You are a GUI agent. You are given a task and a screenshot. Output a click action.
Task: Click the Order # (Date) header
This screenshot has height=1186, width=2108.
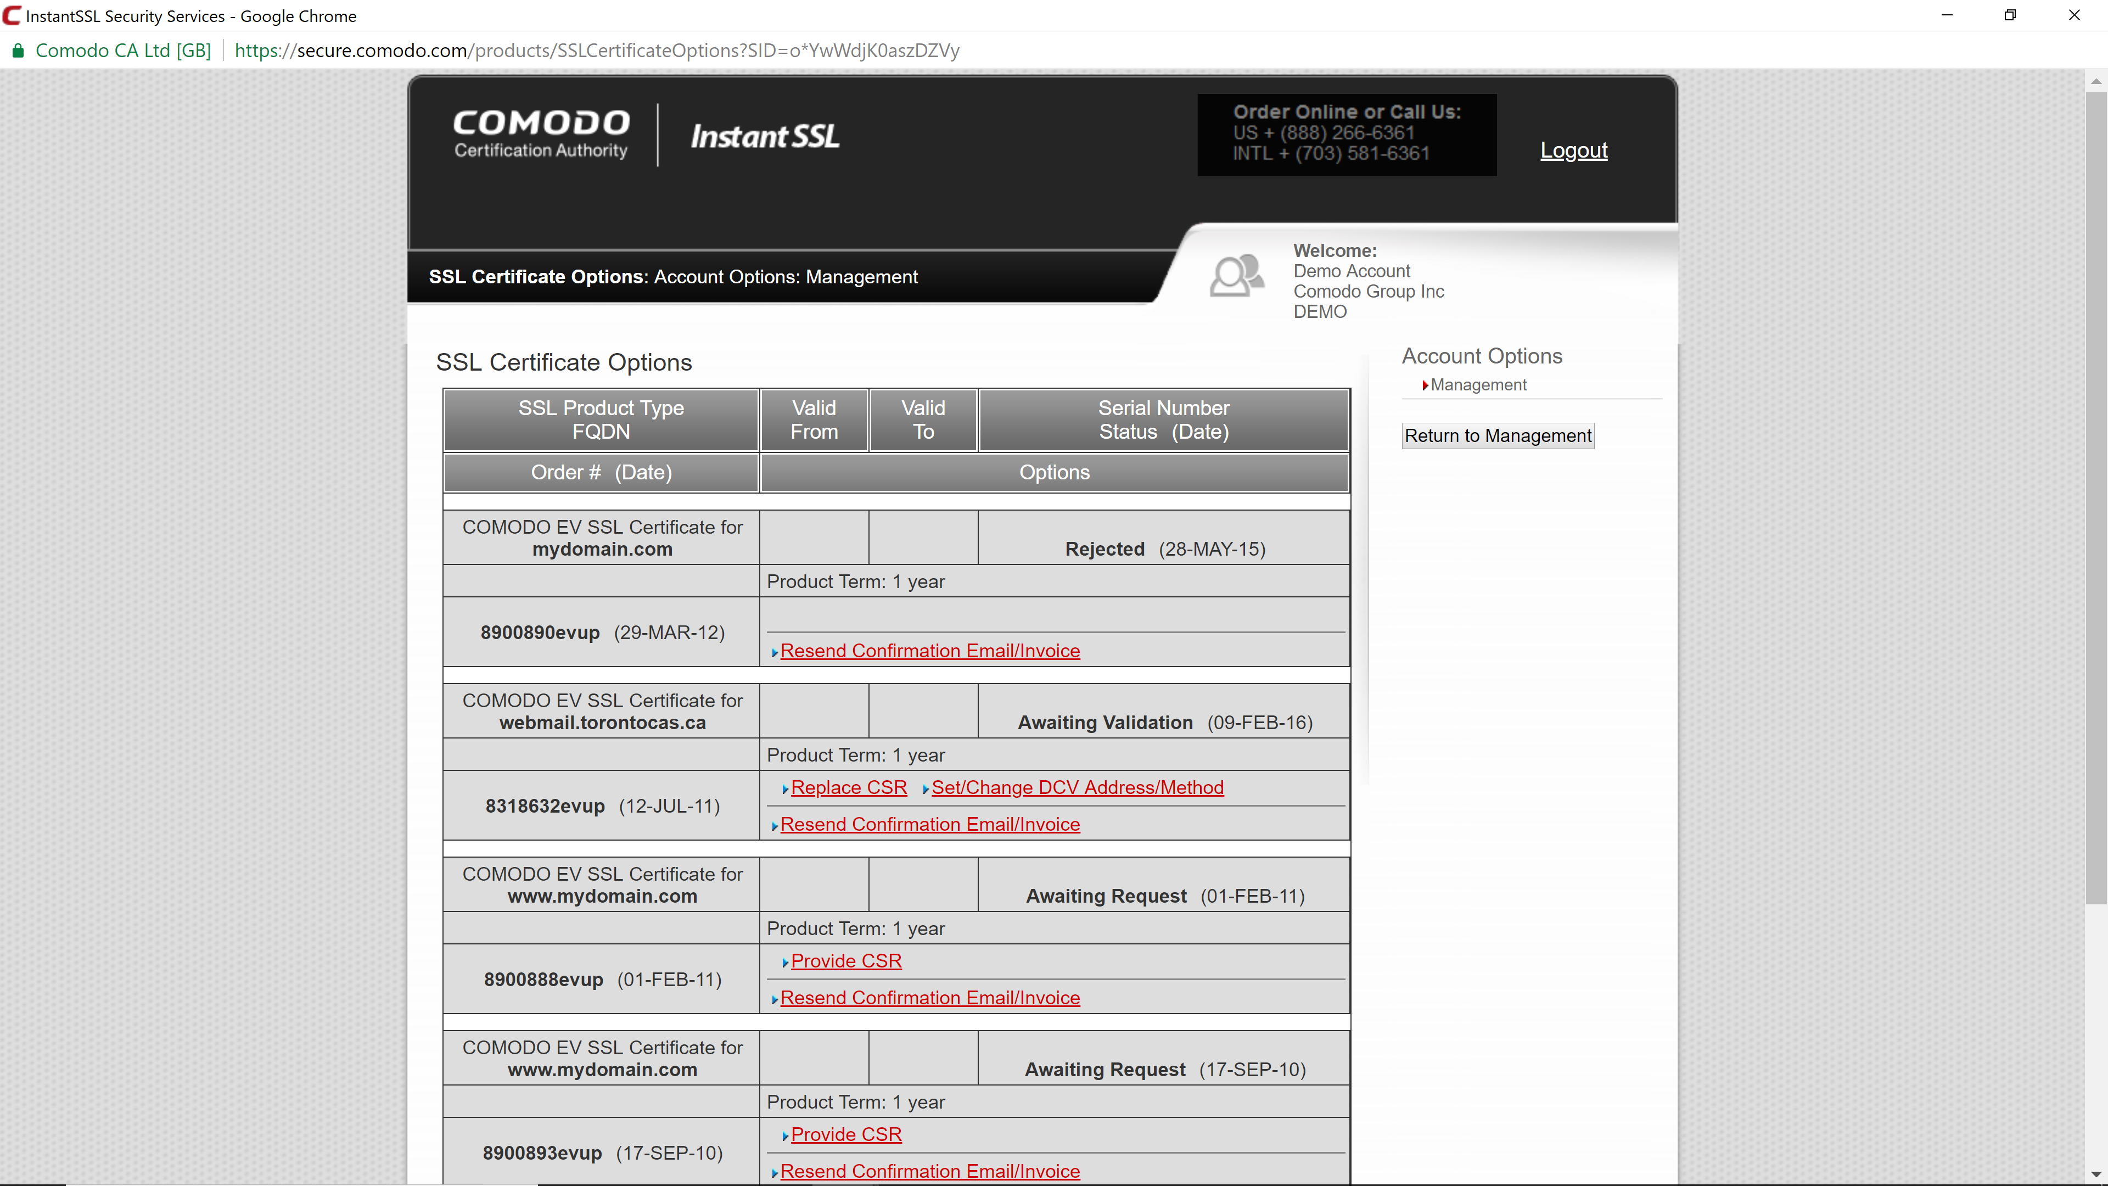click(x=601, y=472)
